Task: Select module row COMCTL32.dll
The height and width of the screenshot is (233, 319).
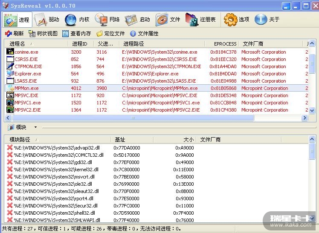Action: (156, 155)
